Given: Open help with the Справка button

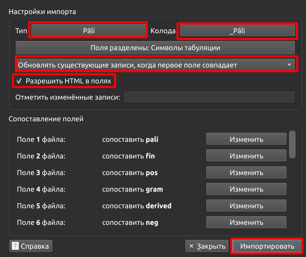Looking at the screenshot, I should click(x=32, y=246).
